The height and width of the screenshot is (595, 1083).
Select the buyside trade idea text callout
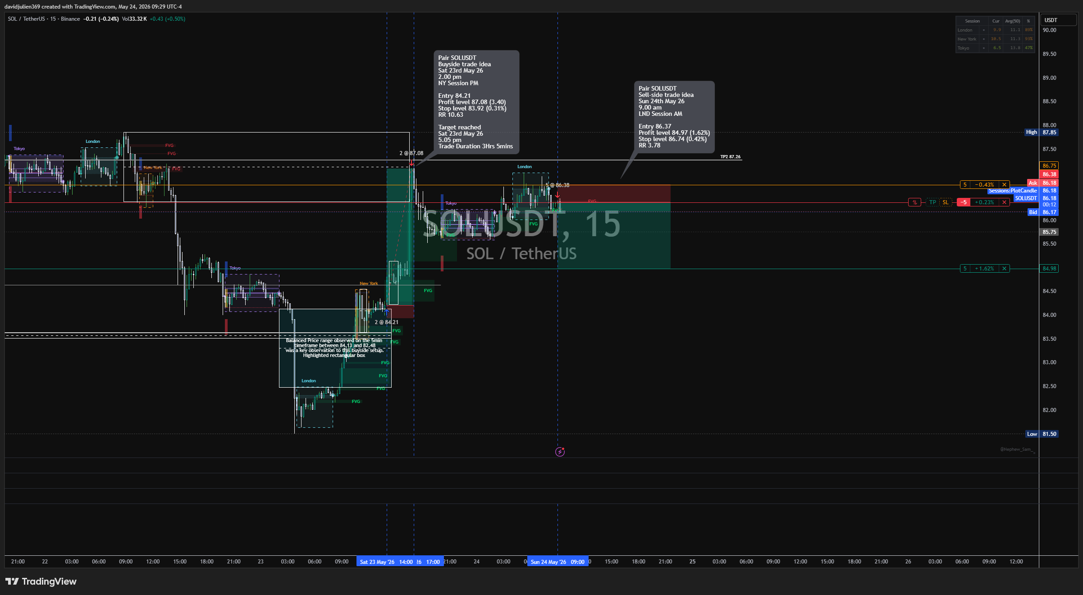coord(475,102)
